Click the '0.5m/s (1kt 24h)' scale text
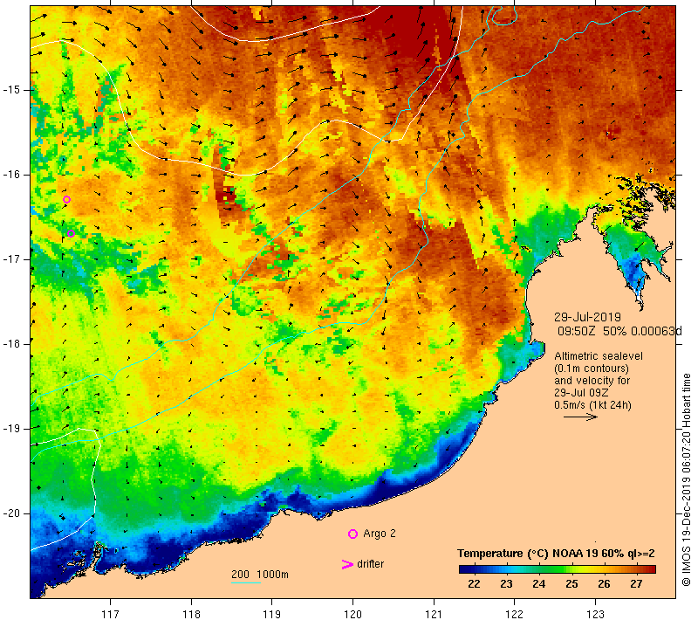This screenshot has width=698, height=620. coord(592,405)
